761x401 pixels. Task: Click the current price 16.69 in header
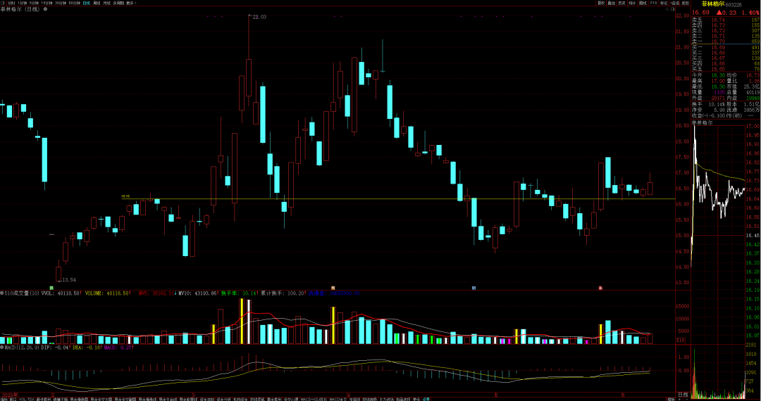(701, 13)
